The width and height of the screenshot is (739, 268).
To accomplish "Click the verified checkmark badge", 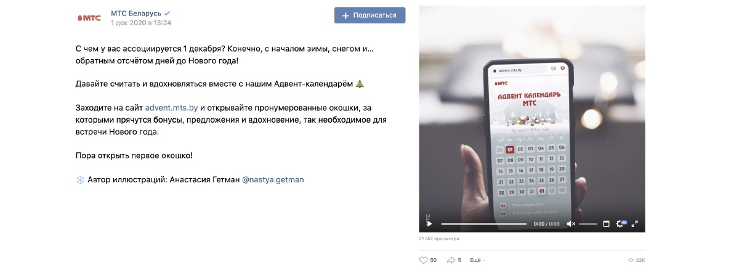I will [x=168, y=13].
